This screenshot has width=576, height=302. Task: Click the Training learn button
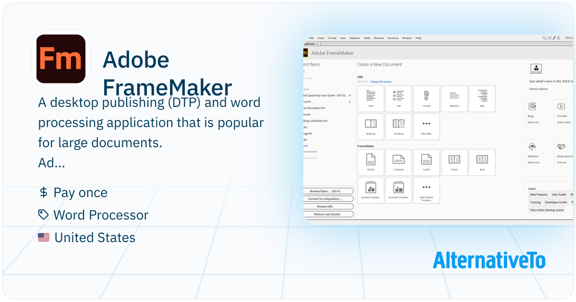(535, 202)
